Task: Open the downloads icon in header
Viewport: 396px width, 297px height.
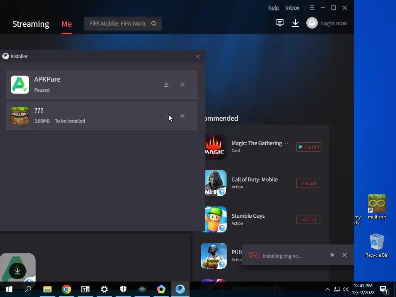Action: coord(295,23)
